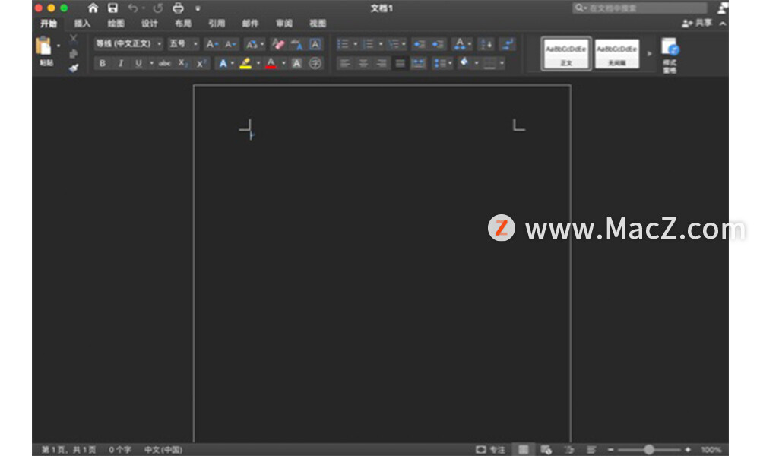Enable Focus mode in status bar
Screen dimensions: 760x456
tap(489, 449)
